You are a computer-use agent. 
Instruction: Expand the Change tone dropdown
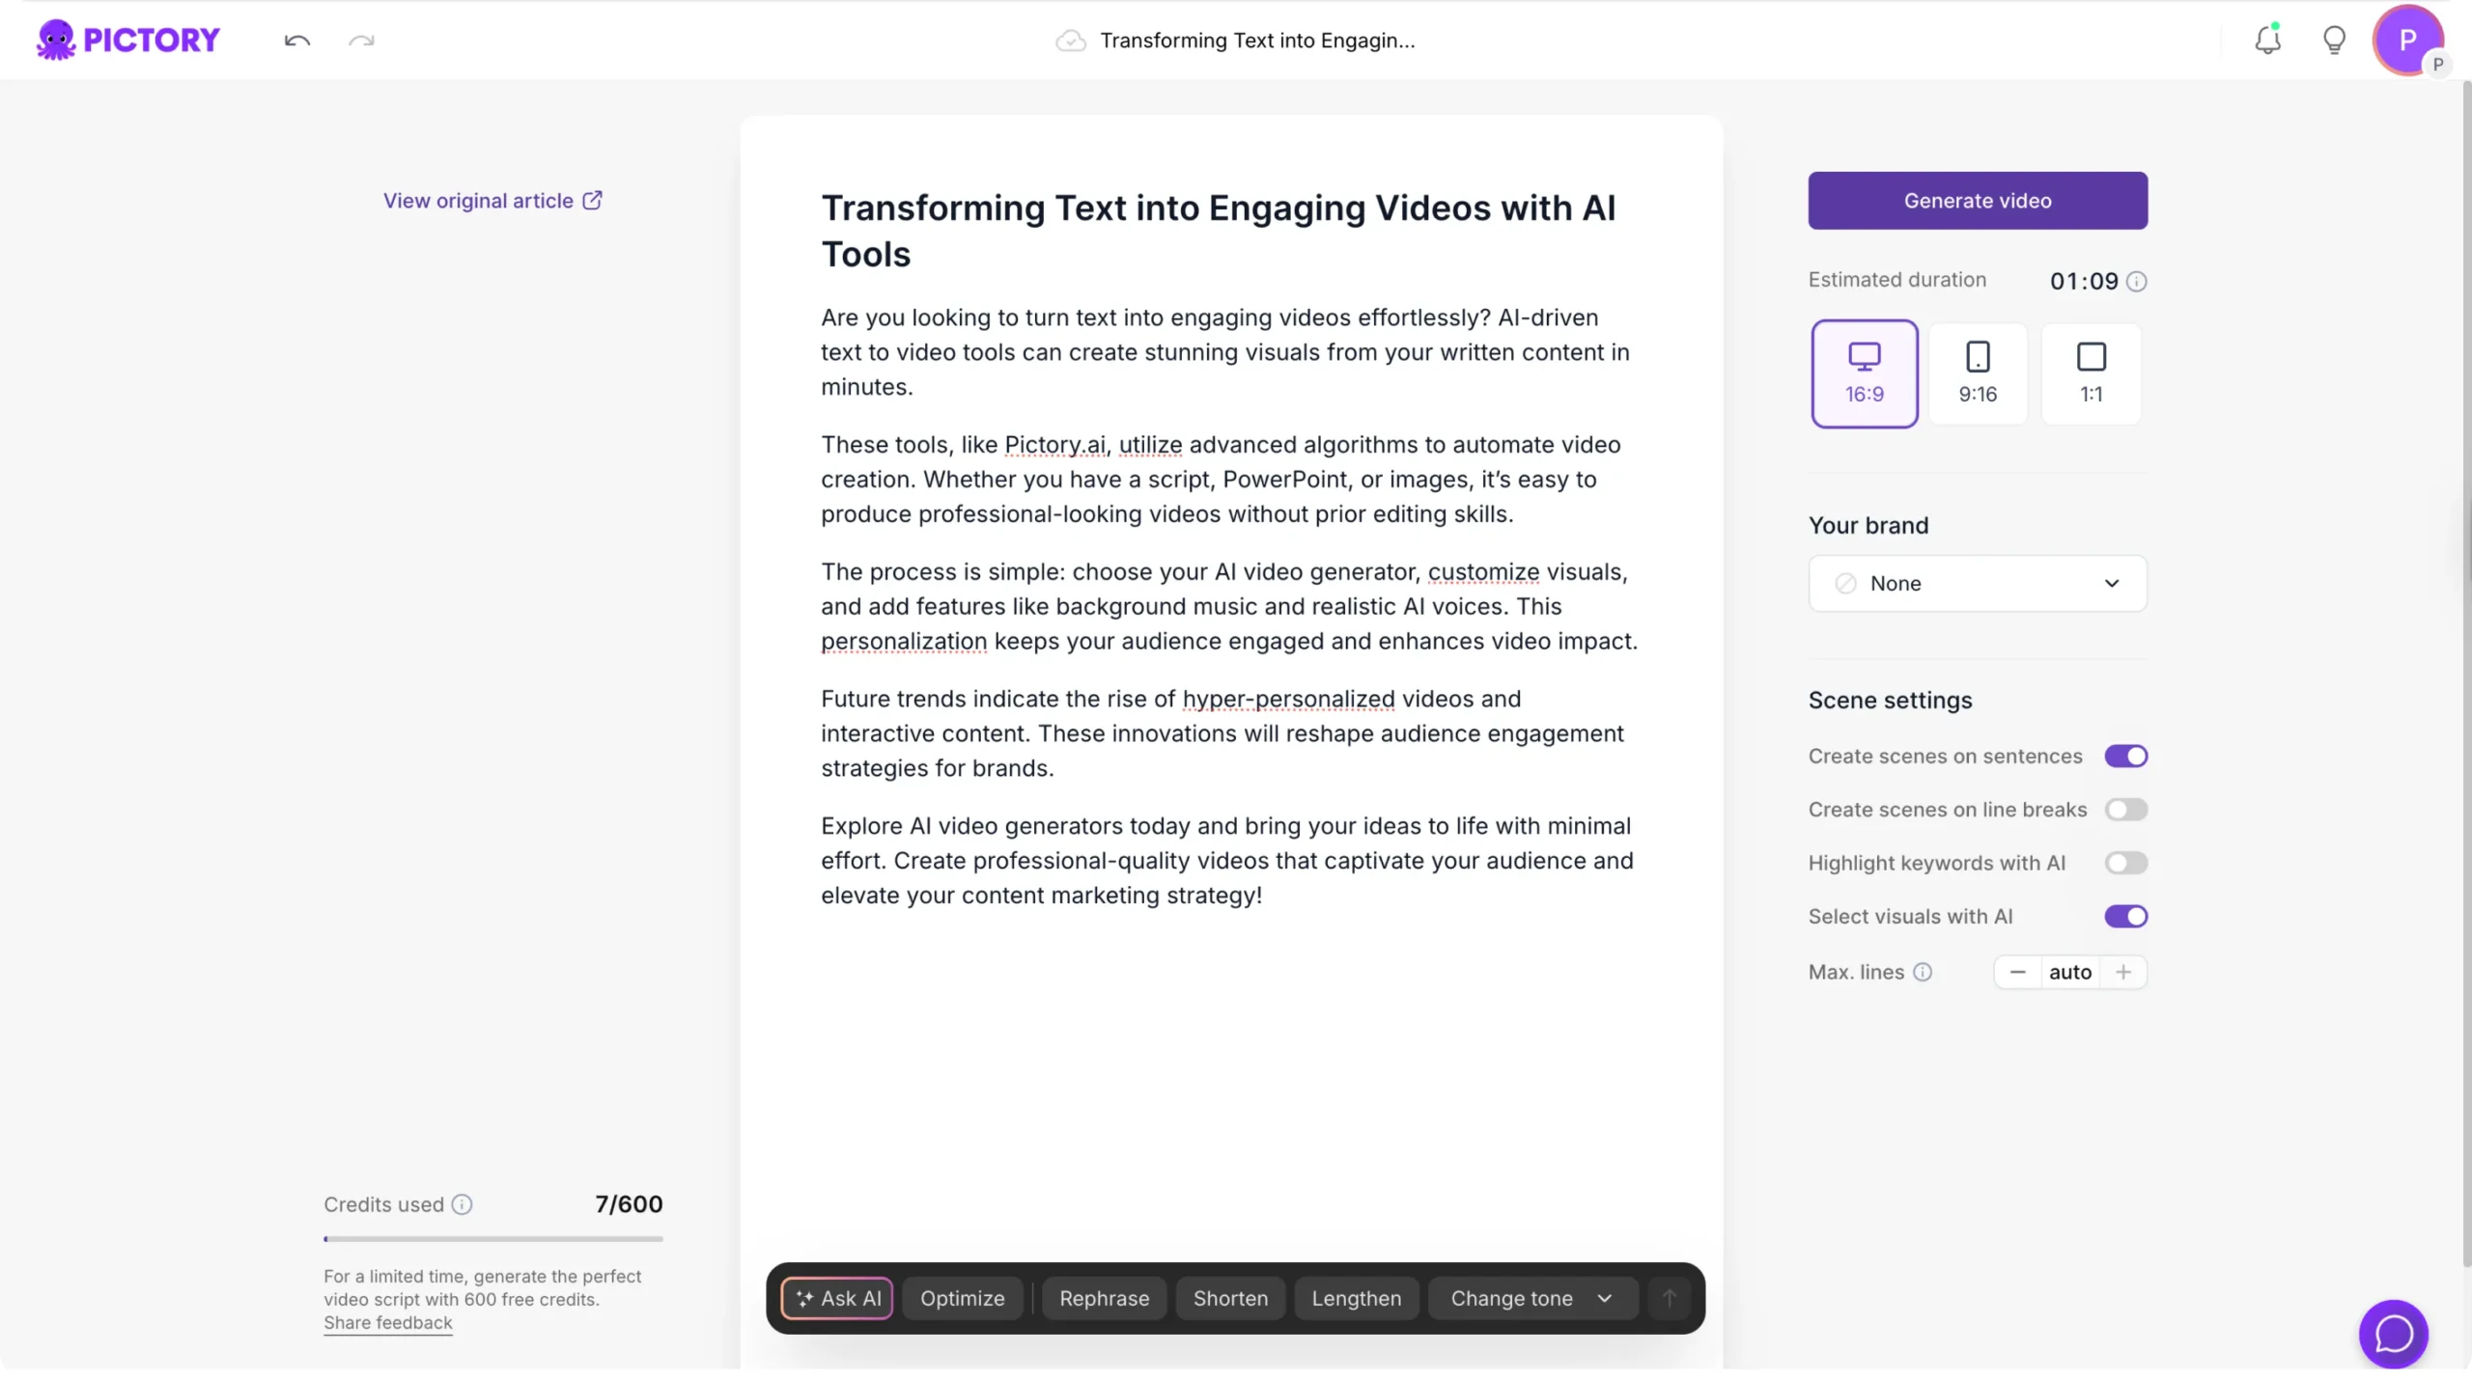click(1531, 1298)
